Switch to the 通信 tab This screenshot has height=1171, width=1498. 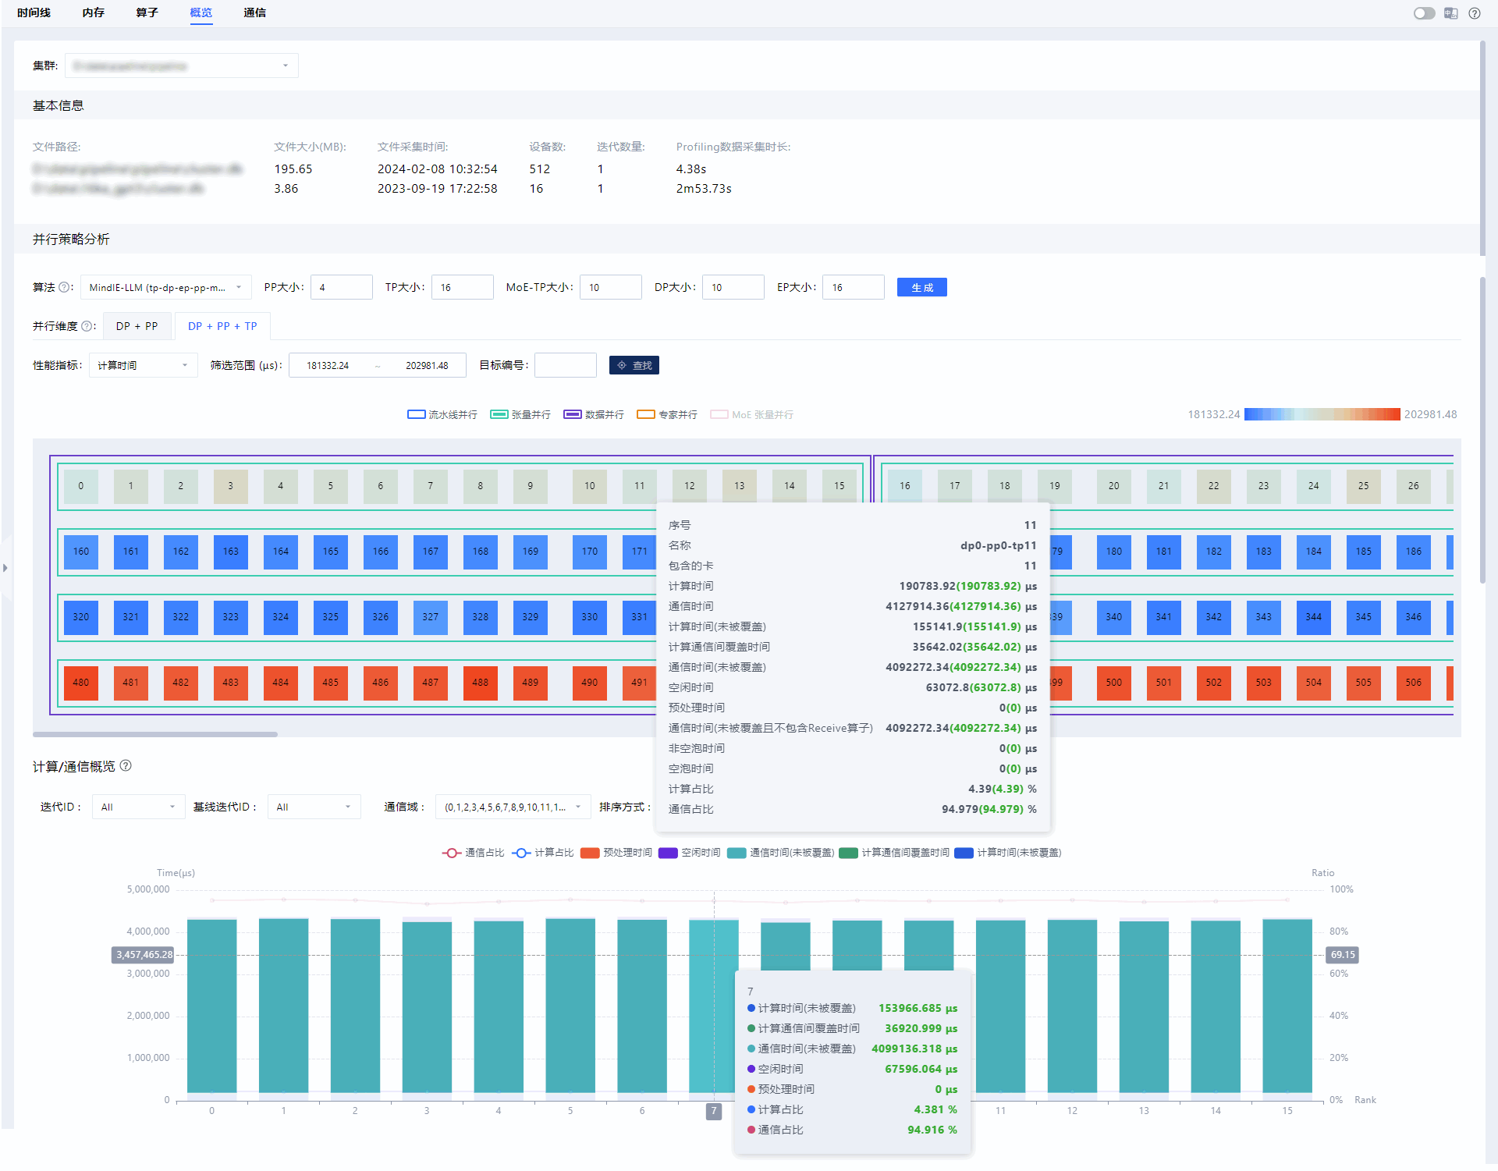(x=255, y=13)
